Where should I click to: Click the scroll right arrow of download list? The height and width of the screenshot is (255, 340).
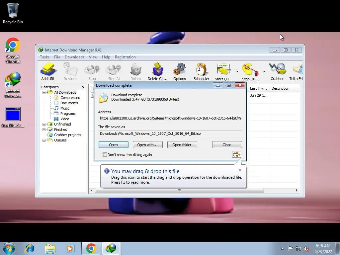pyautogui.click(x=297, y=190)
